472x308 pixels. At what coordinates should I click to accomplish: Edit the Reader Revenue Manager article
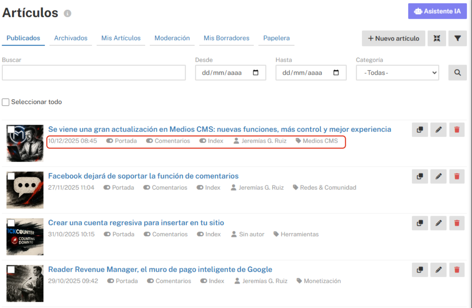tap(439, 270)
